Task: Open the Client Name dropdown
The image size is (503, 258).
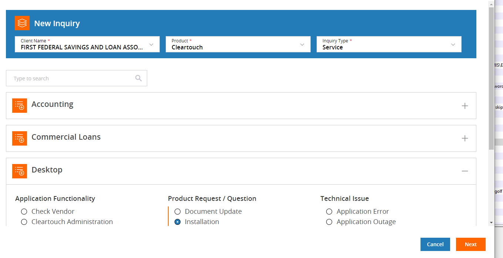Action: 87,44
